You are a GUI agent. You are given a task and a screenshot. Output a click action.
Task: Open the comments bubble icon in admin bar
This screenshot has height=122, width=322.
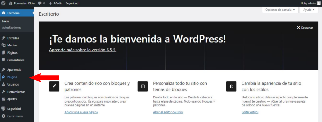(40, 3)
